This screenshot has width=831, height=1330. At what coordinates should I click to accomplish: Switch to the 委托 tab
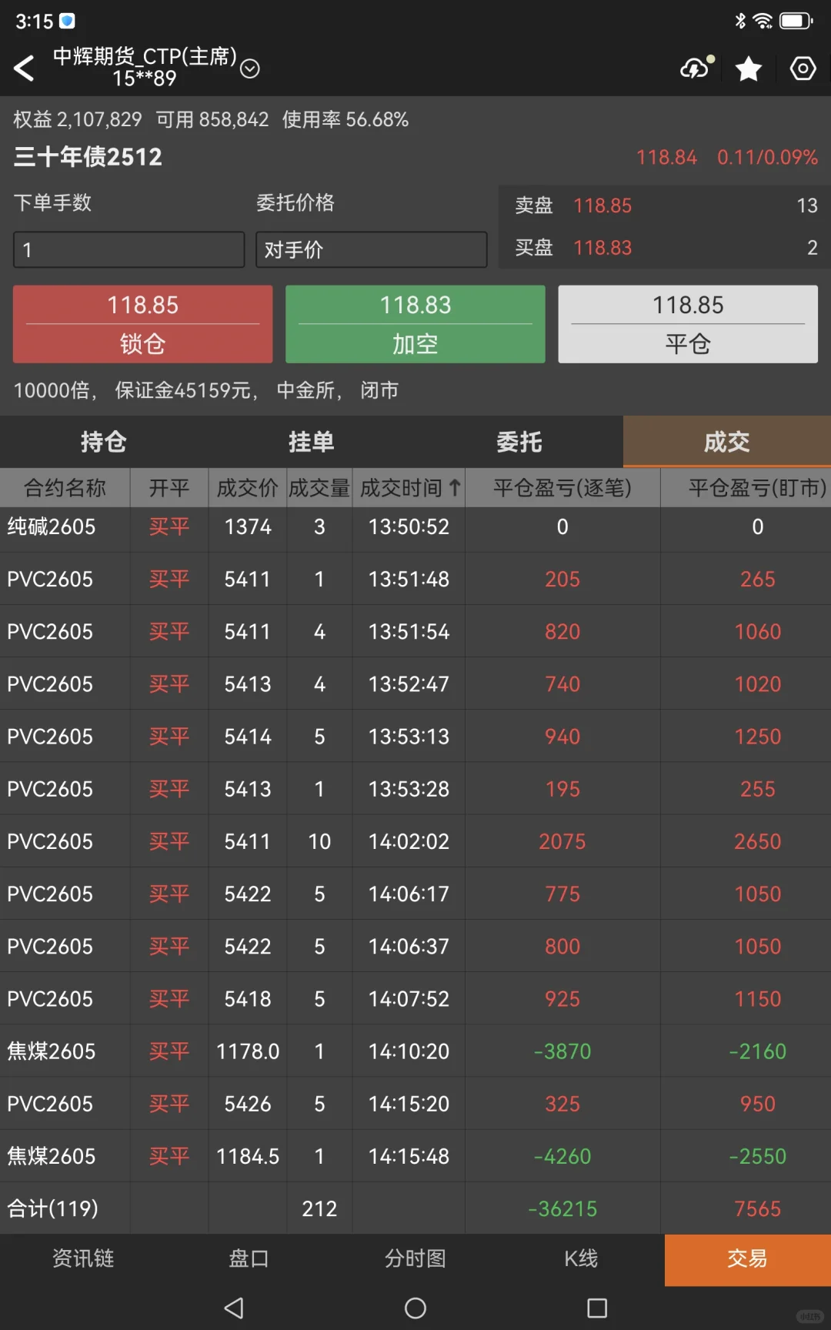pos(519,442)
